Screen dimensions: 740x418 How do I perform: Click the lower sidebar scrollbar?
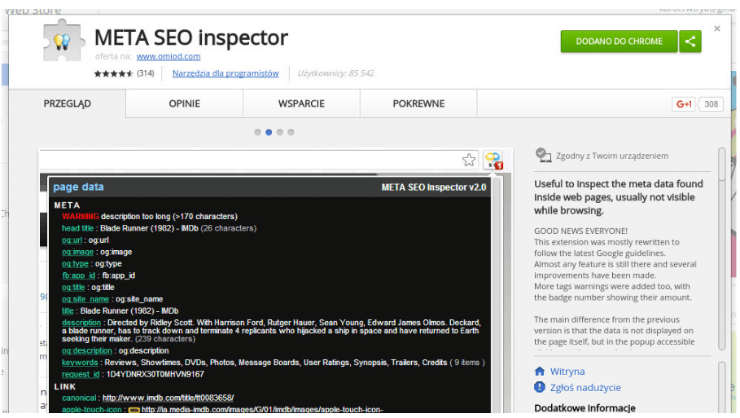click(721, 387)
